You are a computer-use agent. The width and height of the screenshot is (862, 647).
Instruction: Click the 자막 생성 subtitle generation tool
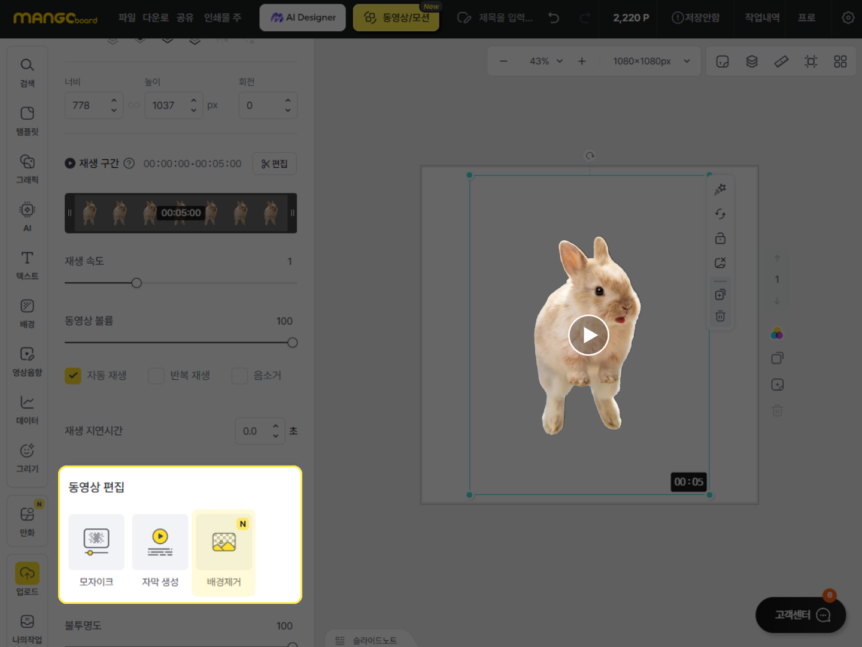[160, 551]
